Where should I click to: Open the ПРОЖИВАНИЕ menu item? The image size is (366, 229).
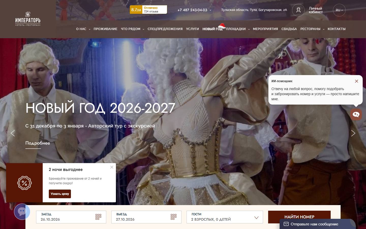(105, 29)
